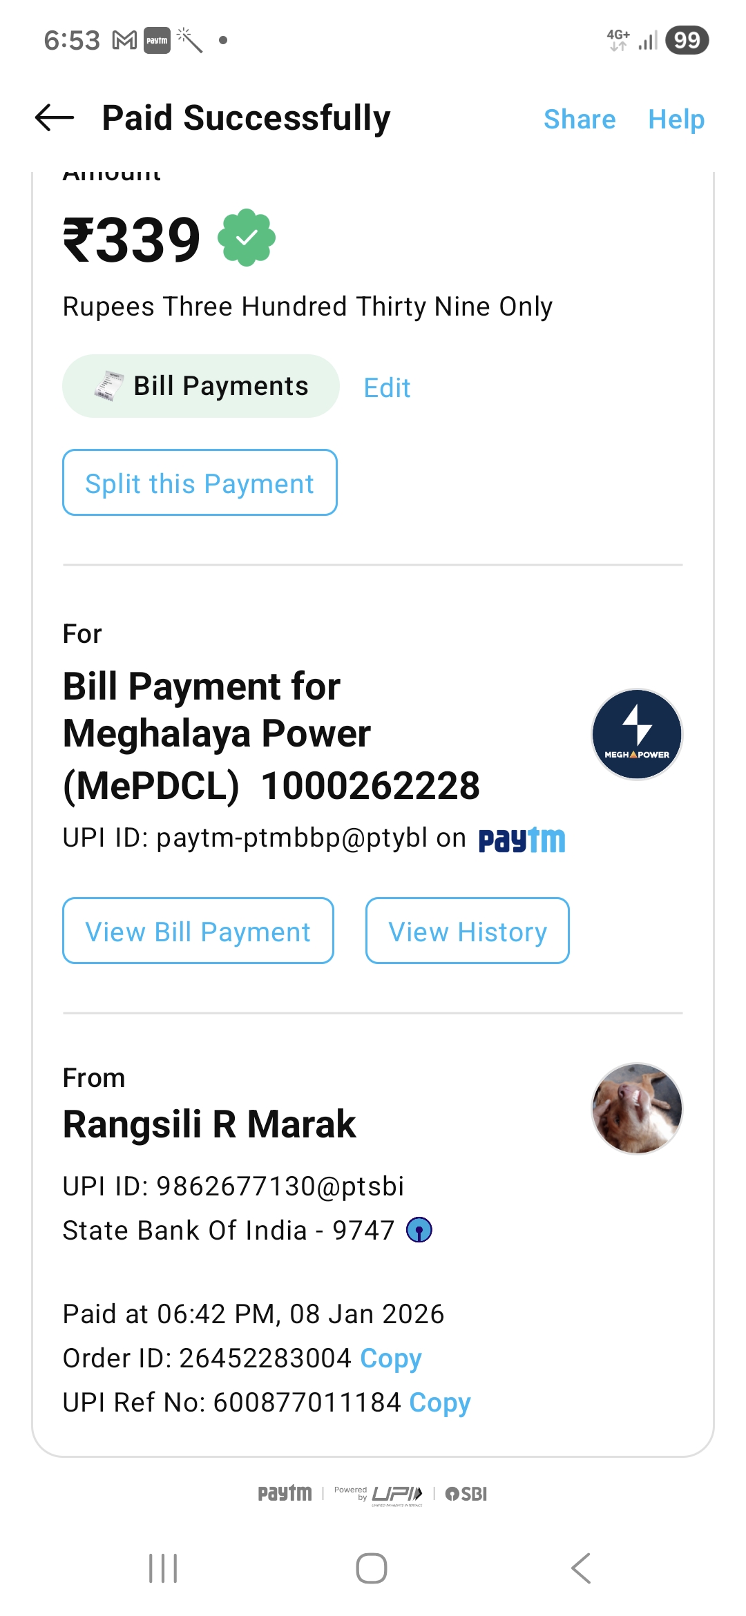
Task: Open View Bill Payment details
Action: tap(198, 931)
